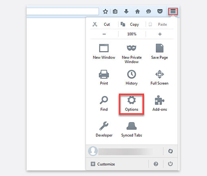Expand the Synced Tabs panel

(132, 130)
